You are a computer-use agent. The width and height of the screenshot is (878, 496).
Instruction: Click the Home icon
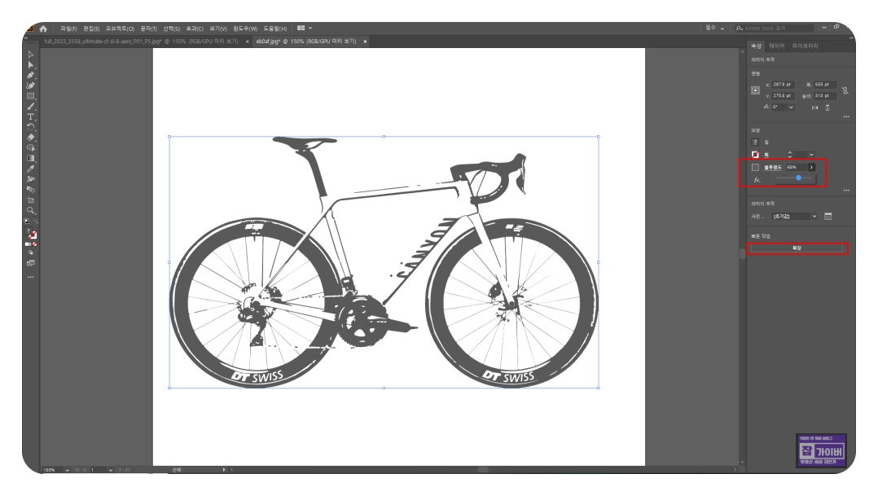(x=43, y=29)
